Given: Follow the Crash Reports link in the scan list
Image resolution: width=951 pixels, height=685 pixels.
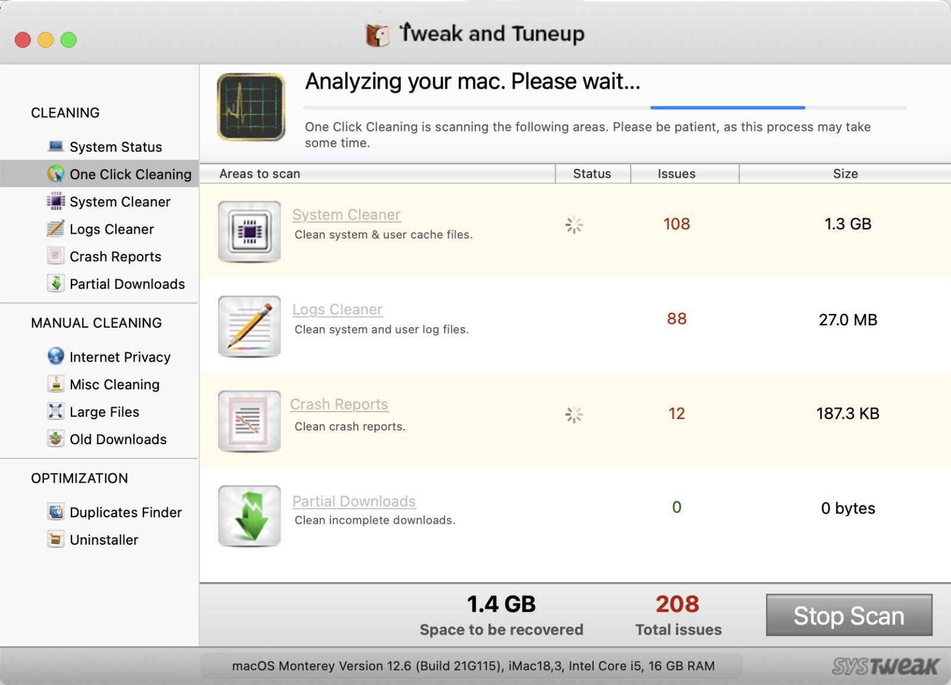Looking at the screenshot, I should pos(339,404).
